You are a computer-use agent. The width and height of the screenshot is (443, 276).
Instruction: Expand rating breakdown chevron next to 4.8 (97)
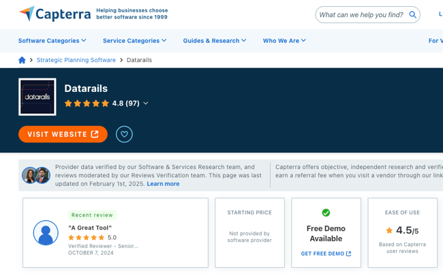point(145,104)
